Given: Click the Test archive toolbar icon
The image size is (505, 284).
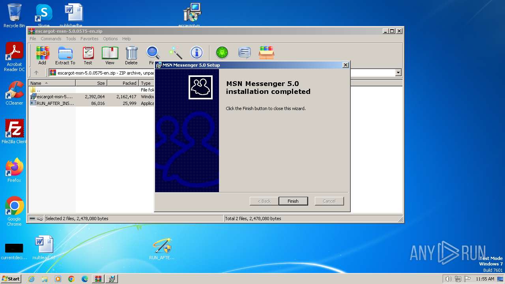Looking at the screenshot, I should pos(88,56).
